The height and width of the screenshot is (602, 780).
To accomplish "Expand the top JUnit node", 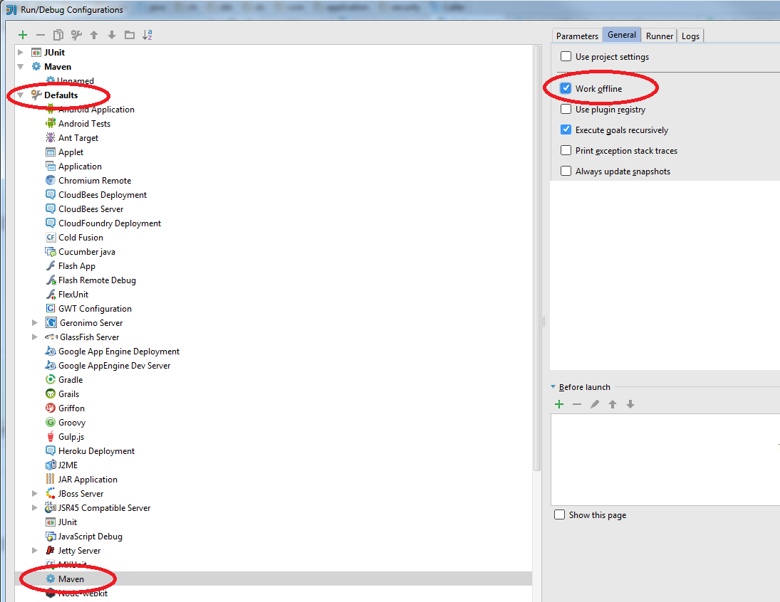I will [x=21, y=52].
